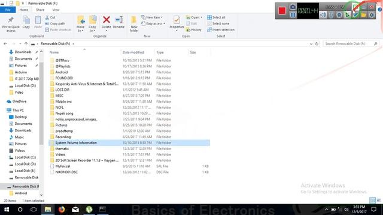Go up one folder level arrow
This screenshot has width=383, height=215.
coord(26,44)
